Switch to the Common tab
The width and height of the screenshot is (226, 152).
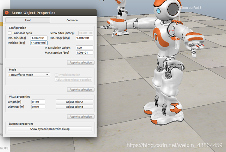pyautogui.click(x=72, y=20)
